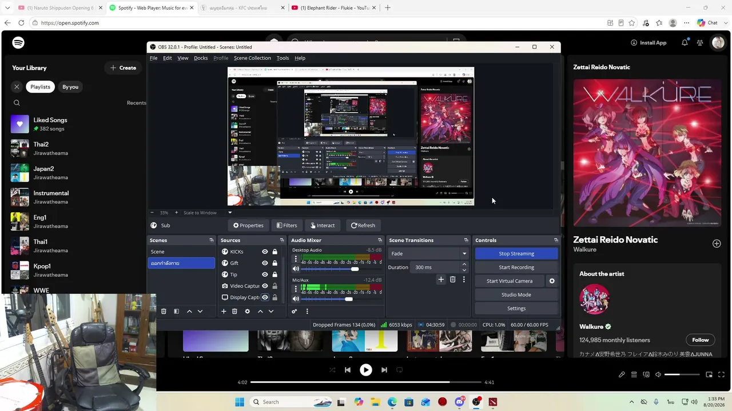
Task: Go to Spotify home via logo
Action: pos(18,43)
